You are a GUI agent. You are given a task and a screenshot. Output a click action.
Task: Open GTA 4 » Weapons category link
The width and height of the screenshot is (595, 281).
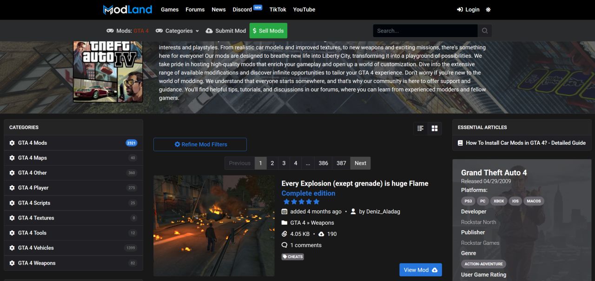312,223
